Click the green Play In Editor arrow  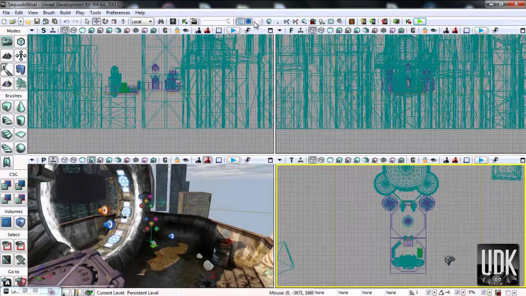[419, 21]
